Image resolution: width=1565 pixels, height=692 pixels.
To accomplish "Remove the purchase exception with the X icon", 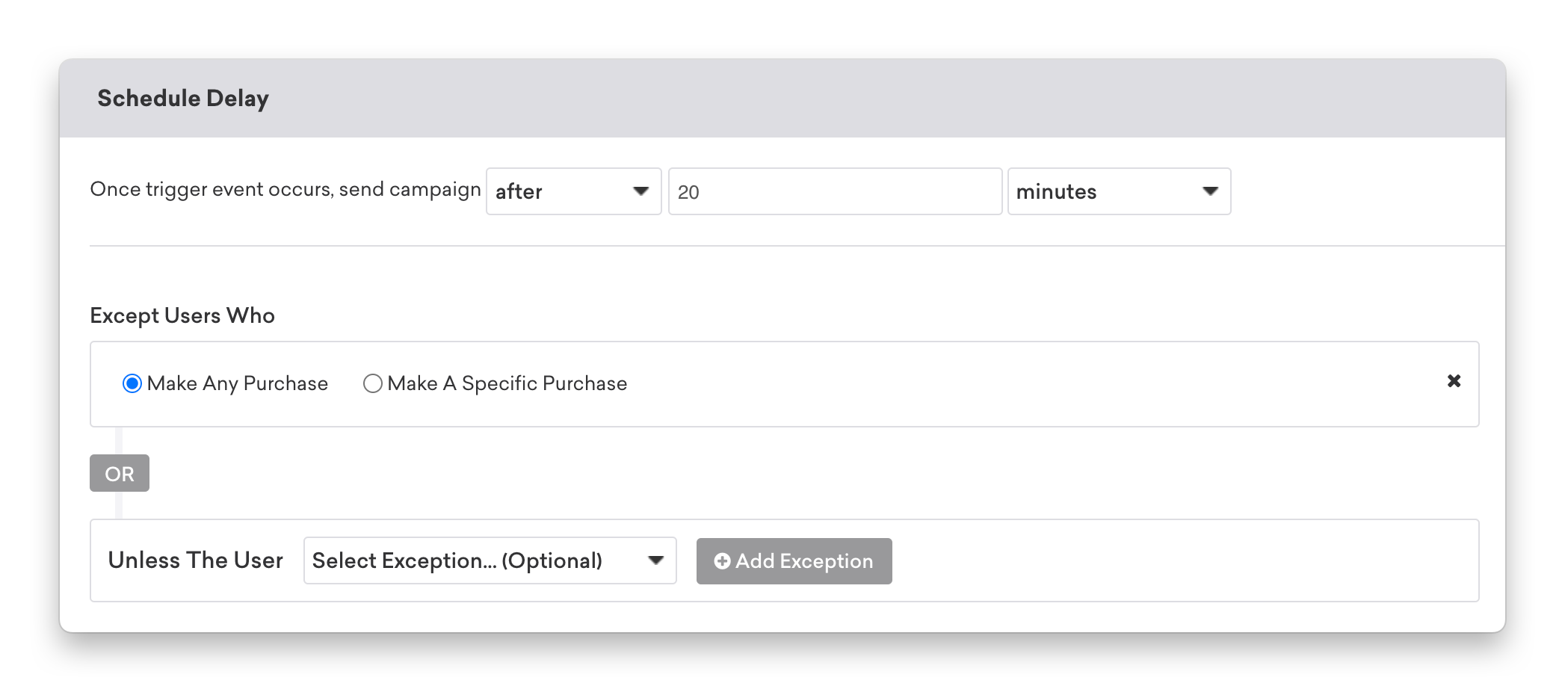I will coord(1454,381).
